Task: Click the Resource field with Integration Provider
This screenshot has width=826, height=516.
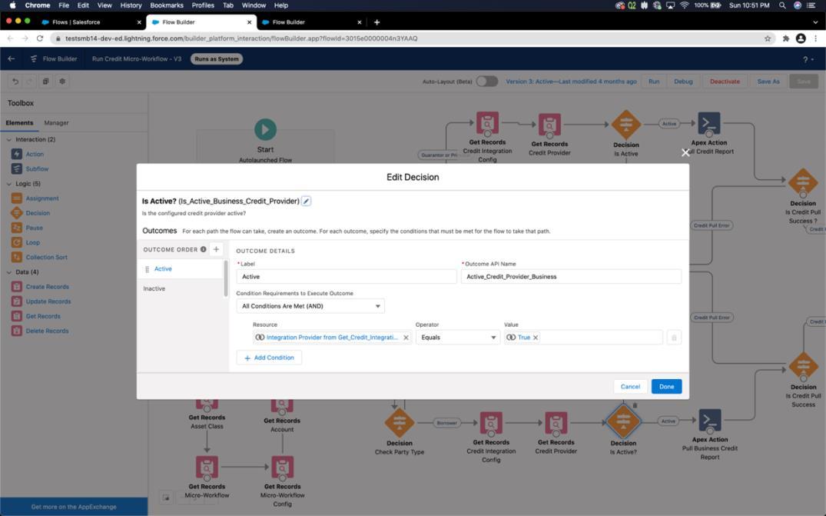Action: point(332,338)
